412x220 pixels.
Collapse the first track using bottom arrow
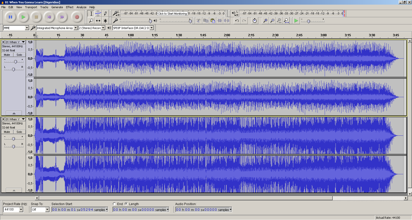point(14,113)
